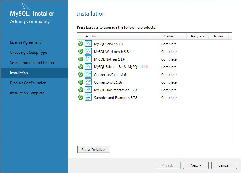This screenshot has width=241, height=173.
Task: Click the green checkmark beside Connector/C++ 1.1.6
Action: (x=81, y=75)
